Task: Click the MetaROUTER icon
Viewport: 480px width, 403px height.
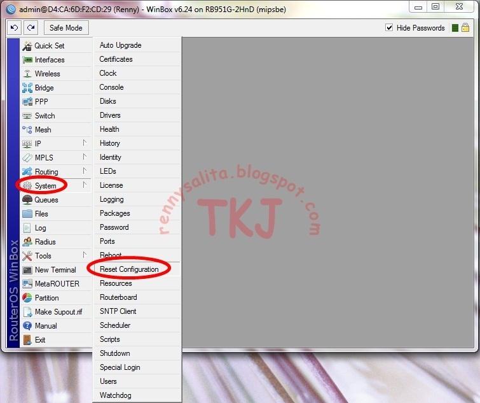Action: [27, 284]
